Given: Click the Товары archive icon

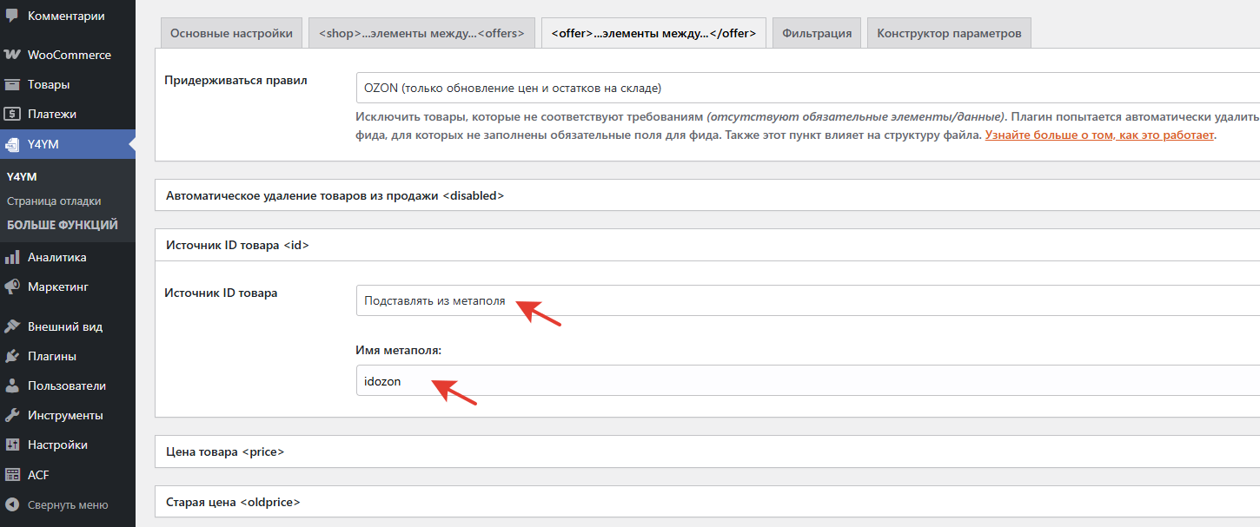Looking at the screenshot, I should [12, 84].
